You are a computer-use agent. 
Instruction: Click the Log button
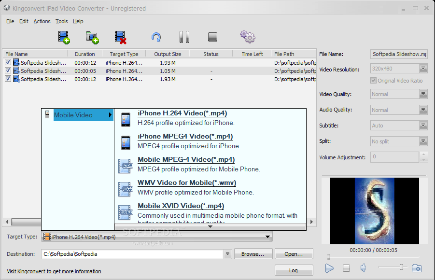click(x=294, y=270)
